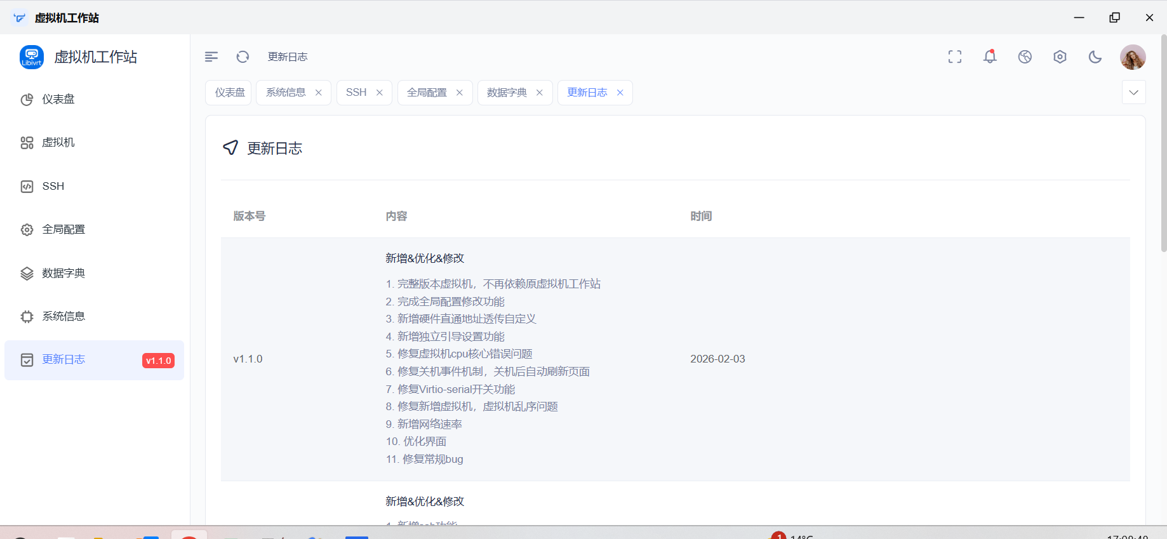Close the 系统信息 tab
Image resolution: width=1167 pixels, height=539 pixels.
[x=319, y=93]
